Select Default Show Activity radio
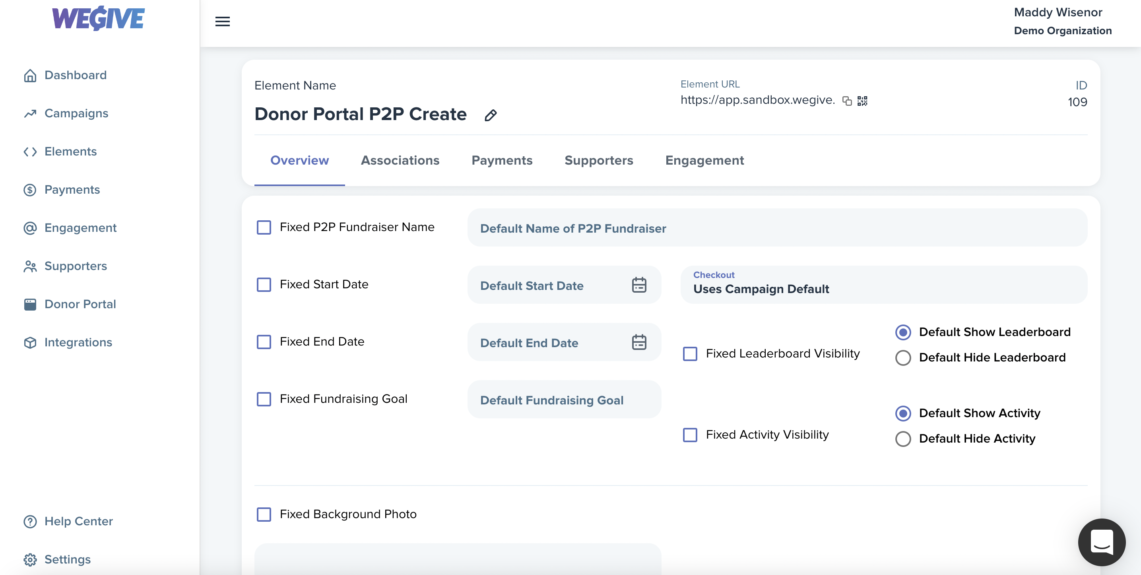 (x=903, y=413)
